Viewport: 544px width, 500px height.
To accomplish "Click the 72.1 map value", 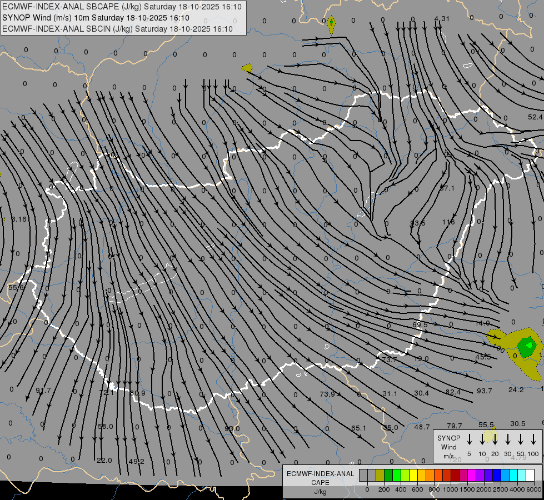I will click(106, 392).
